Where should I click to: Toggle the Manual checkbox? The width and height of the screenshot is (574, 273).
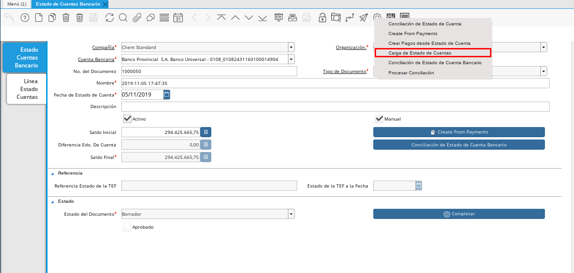[379, 119]
